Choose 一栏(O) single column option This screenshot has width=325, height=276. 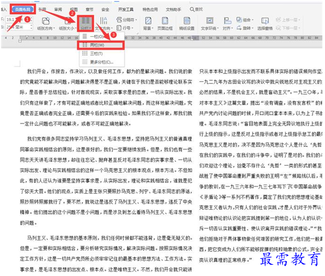(101, 37)
